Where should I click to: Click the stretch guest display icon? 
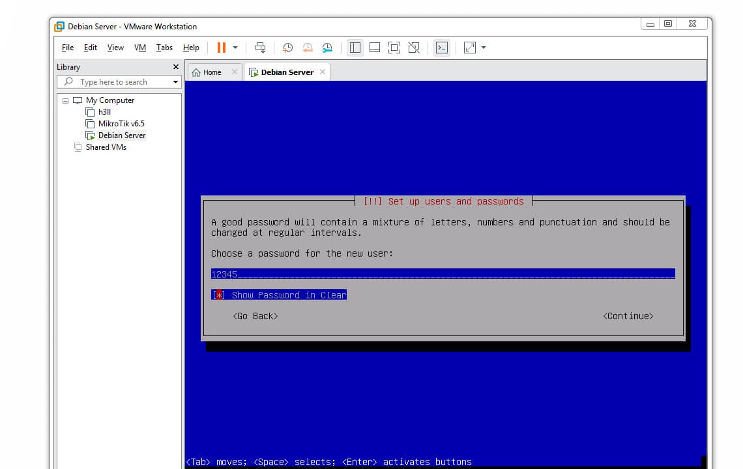[x=469, y=48]
